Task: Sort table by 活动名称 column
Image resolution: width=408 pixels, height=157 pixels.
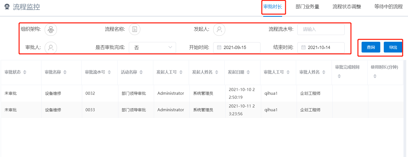Action: [141, 72]
